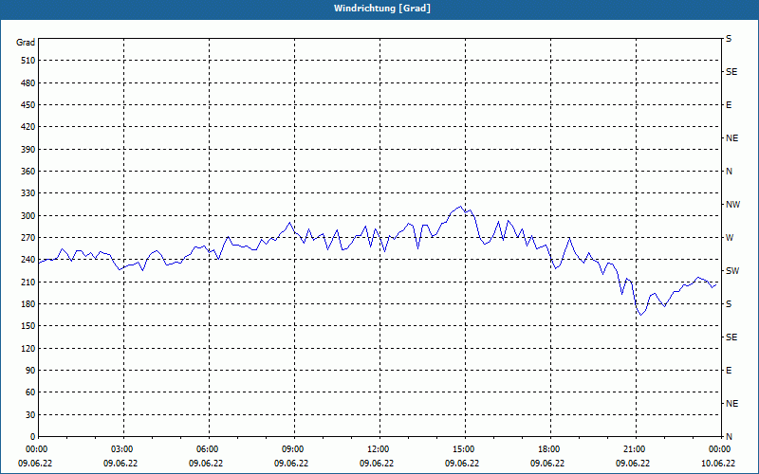759x474 pixels.
Task: Click the 09.06.22 date under 21:00
Action: (x=633, y=464)
